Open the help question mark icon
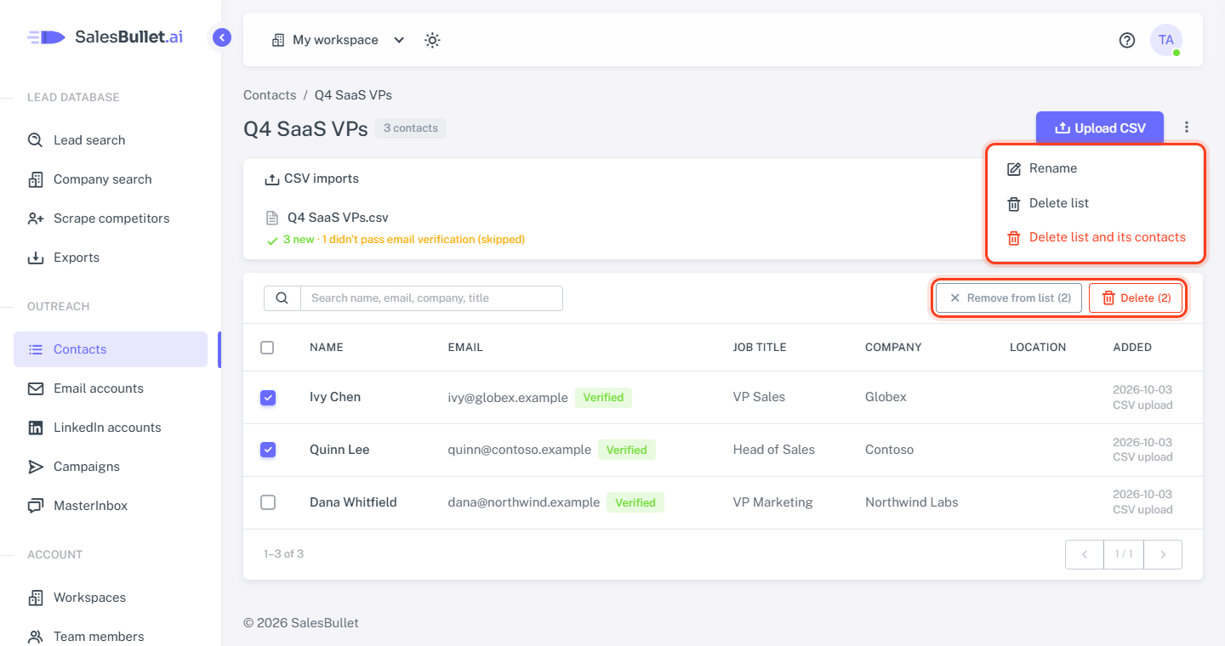The image size is (1225, 646). click(x=1127, y=40)
